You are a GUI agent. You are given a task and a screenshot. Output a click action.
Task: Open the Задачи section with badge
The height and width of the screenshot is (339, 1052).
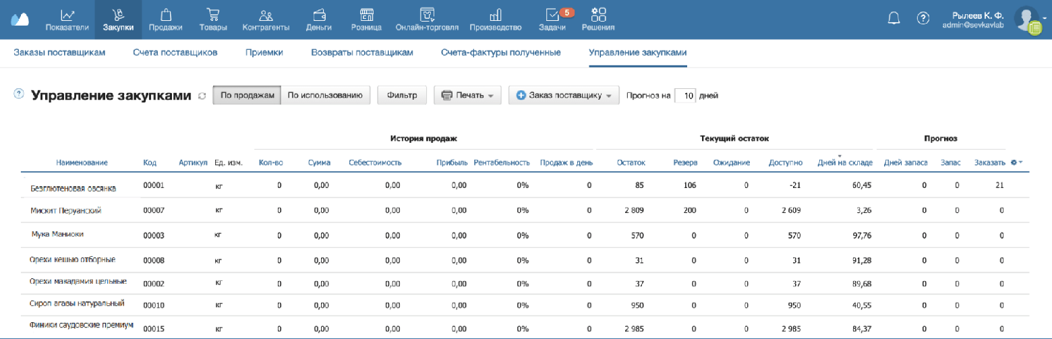click(x=553, y=20)
